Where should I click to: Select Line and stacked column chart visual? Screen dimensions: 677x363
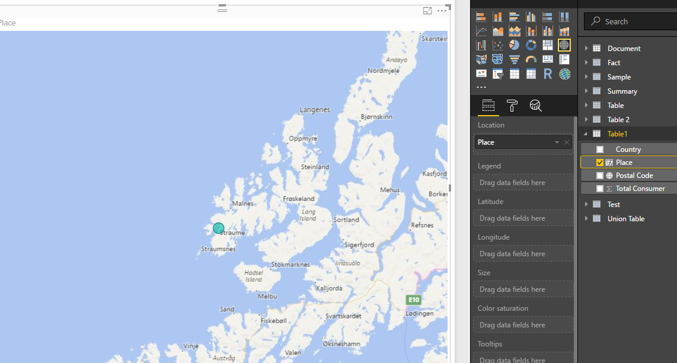pos(531,31)
